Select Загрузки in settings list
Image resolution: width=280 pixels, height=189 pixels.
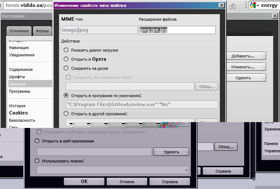(30, 84)
